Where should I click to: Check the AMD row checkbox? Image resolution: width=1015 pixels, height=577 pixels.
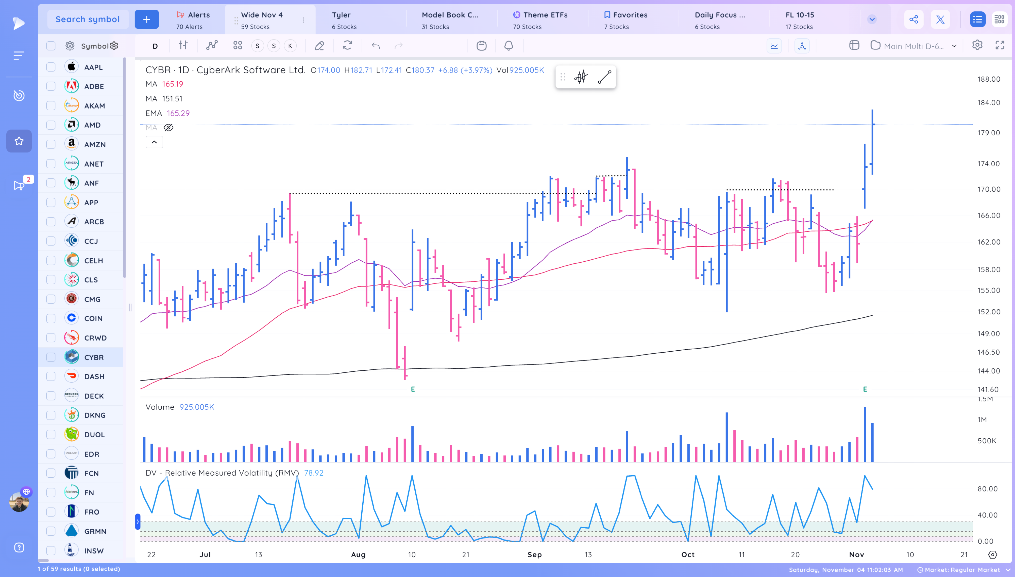51,125
